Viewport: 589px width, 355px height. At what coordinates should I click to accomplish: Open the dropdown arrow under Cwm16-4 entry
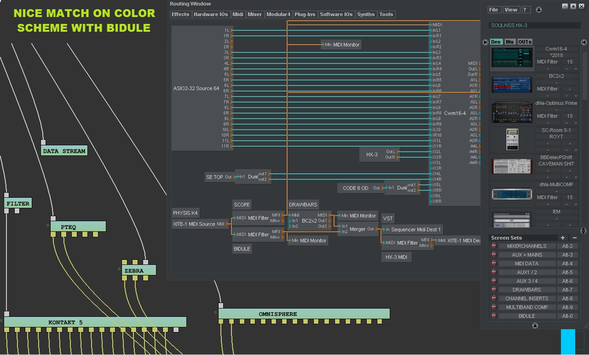(576, 69)
